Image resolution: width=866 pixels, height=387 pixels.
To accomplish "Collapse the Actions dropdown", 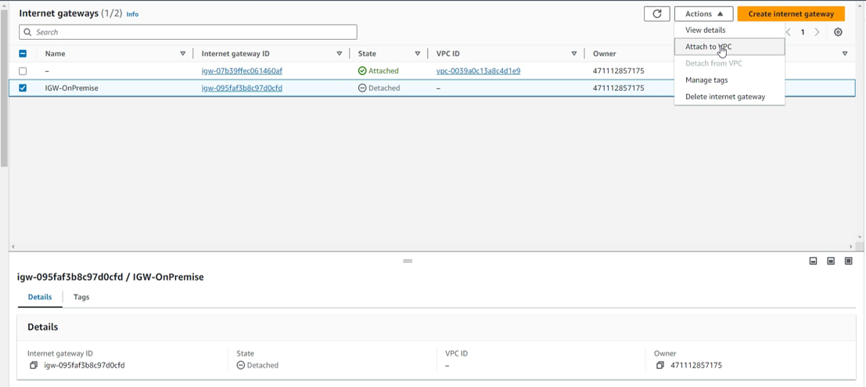I will coord(703,14).
